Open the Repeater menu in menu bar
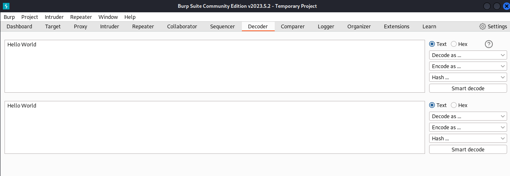The width and height of the screenshot is (510, 176). 81,17
